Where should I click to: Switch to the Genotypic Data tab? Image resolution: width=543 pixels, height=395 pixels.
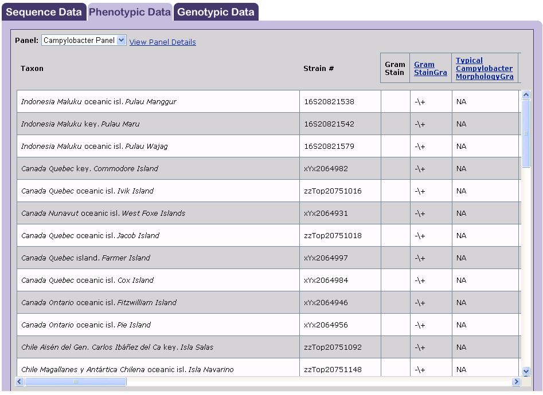[x=216, y=12]
